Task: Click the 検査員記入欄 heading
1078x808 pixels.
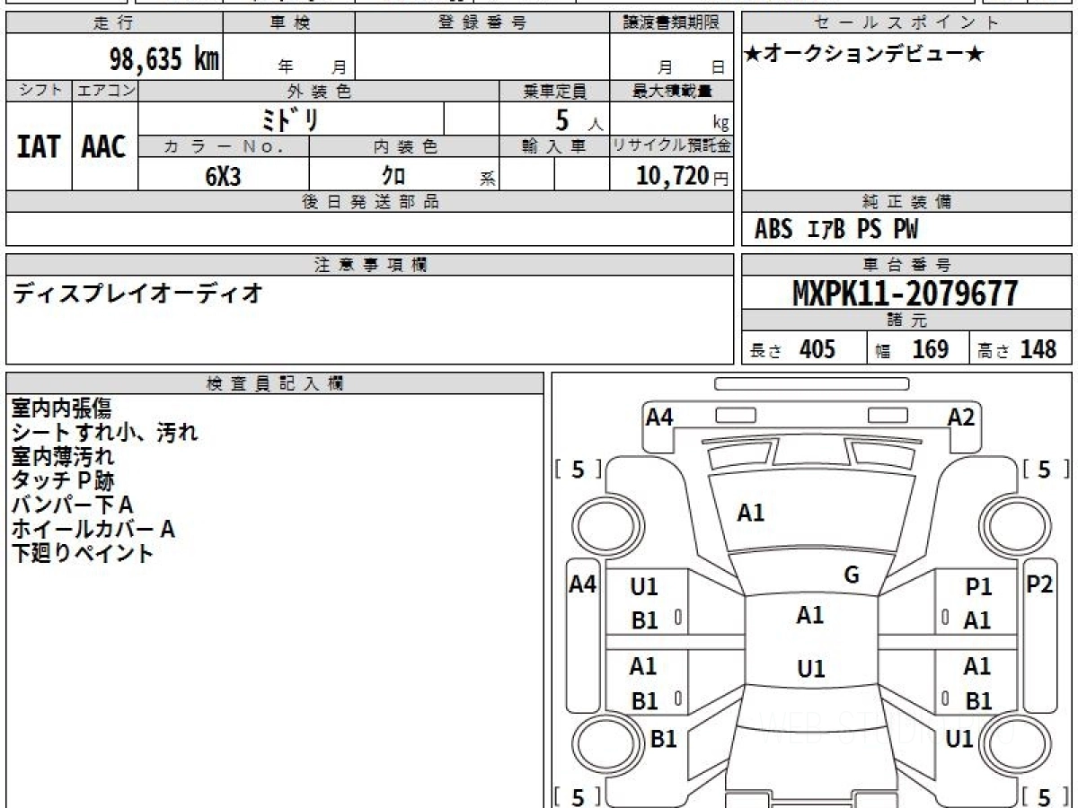Action: coord(275,383)
